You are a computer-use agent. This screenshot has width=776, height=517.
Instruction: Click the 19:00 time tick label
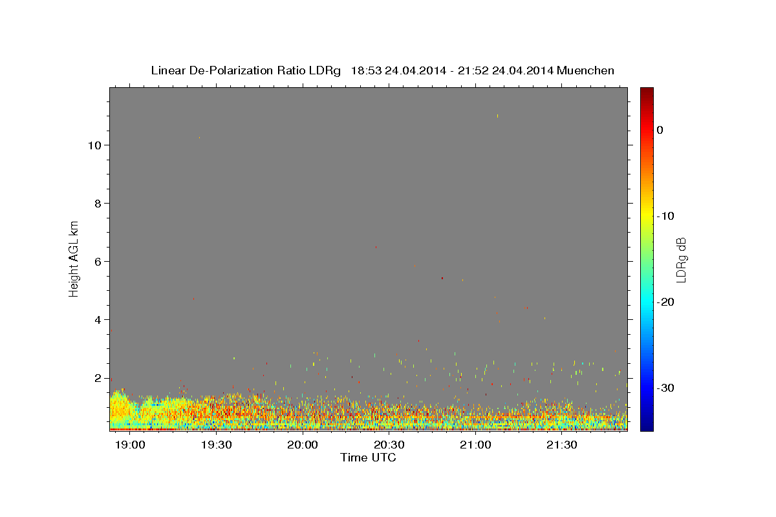pyautogui.click(x=129, y=445)
